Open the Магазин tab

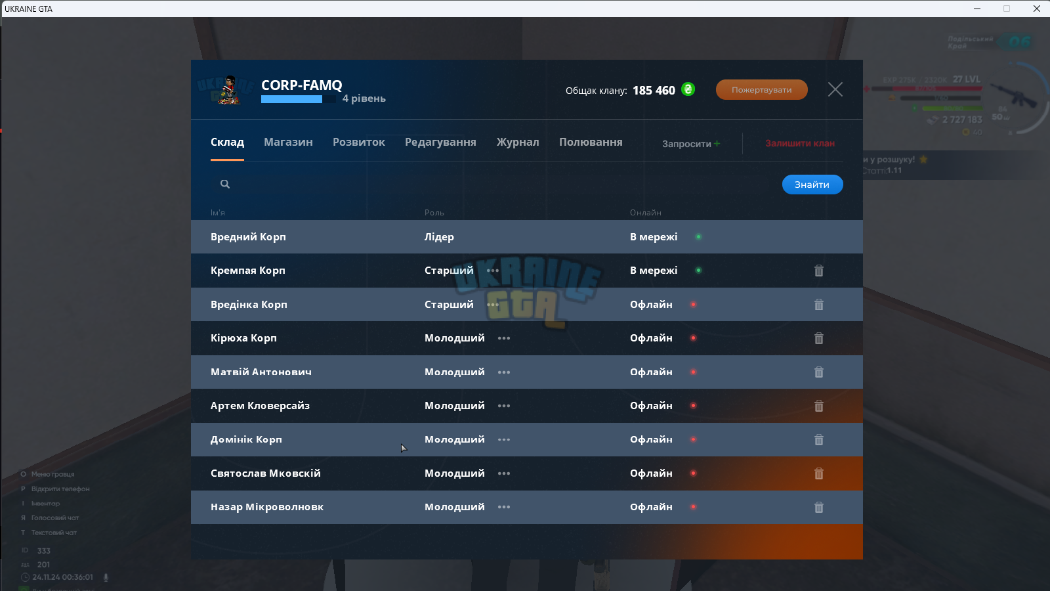[x=288, y=142]
